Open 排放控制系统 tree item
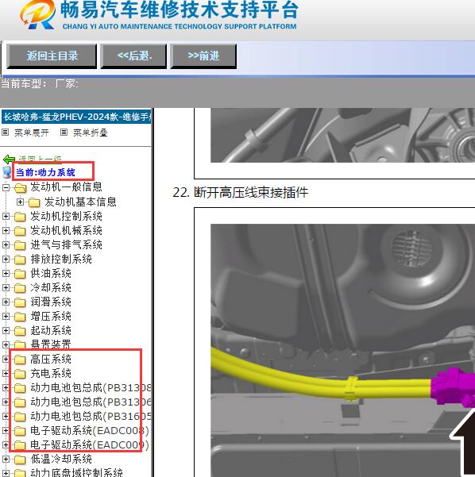This screenshot has width=475, height=477. (61, 260)
